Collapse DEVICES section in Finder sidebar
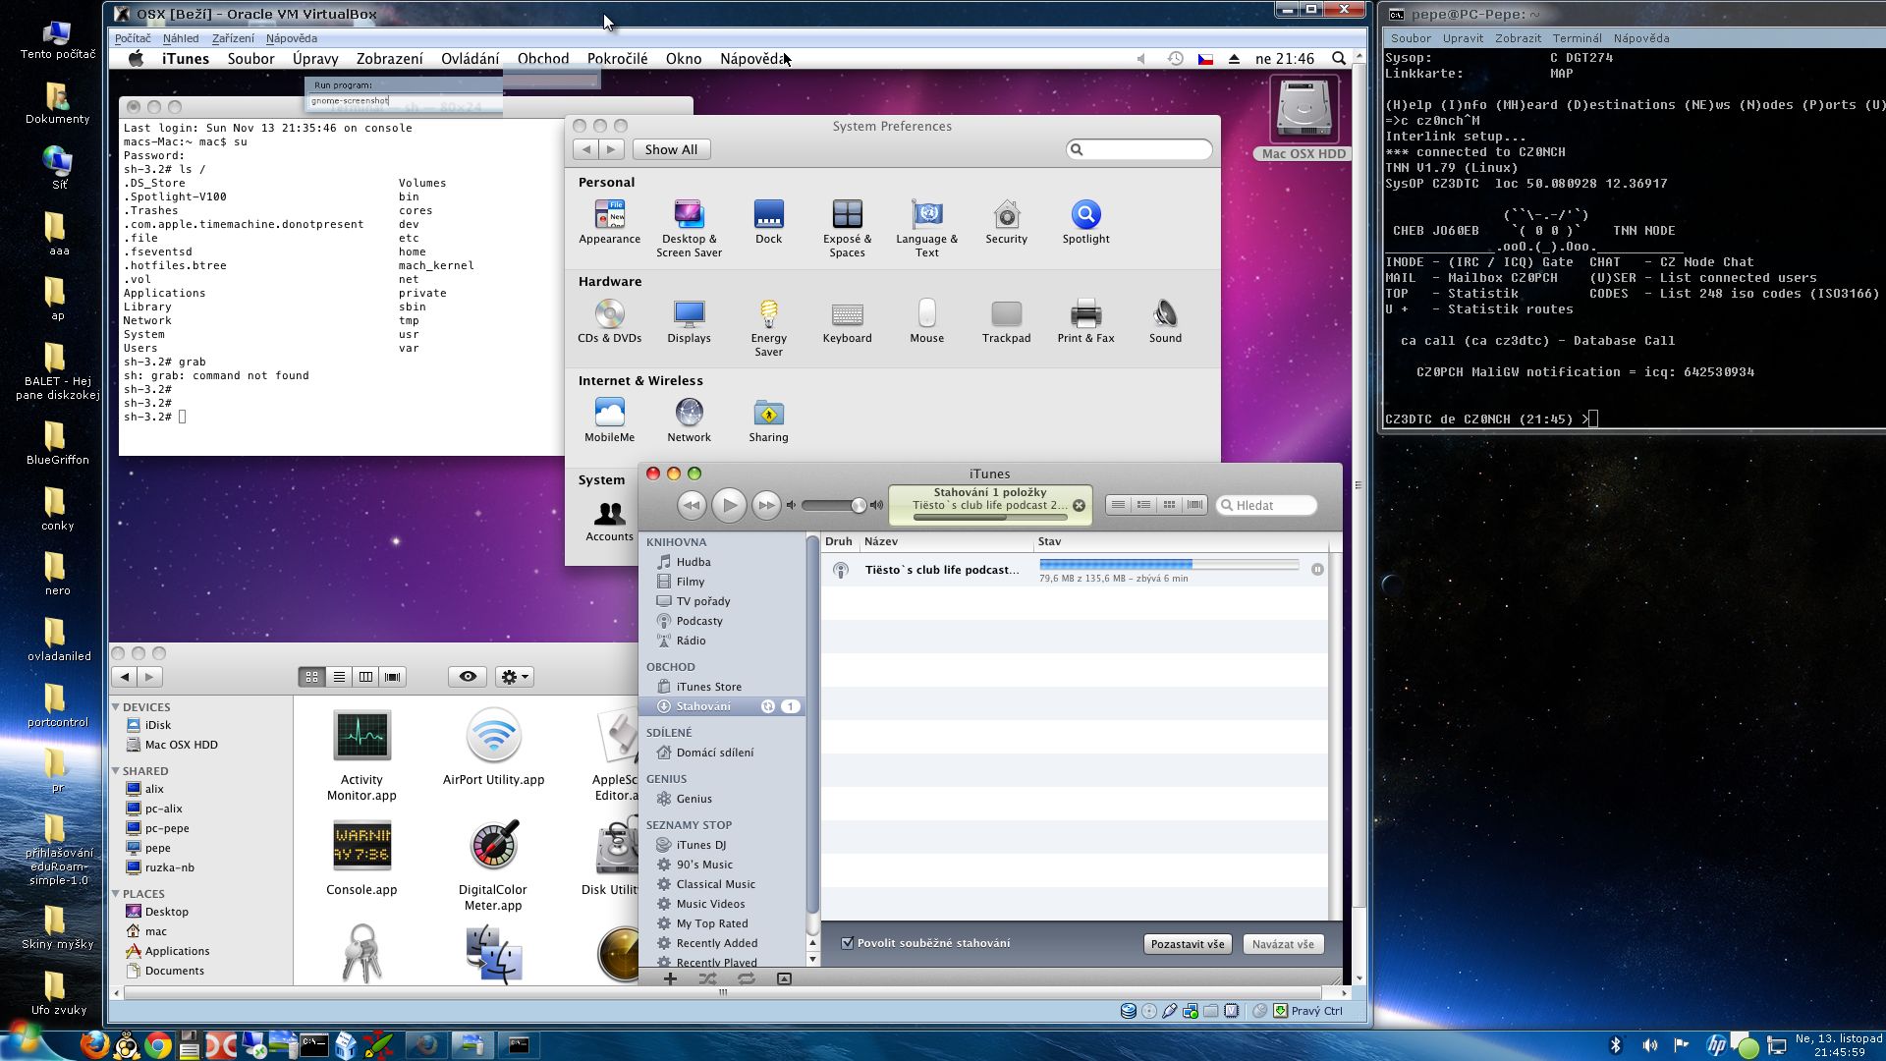Screen dimensions: 1886x1061 [x=116, y=706]
